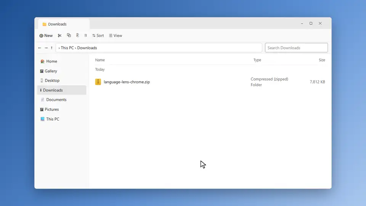This screenshot has height=206, width=366.
Task: Open Desktop in the sidebar
Action: (62, 80)
